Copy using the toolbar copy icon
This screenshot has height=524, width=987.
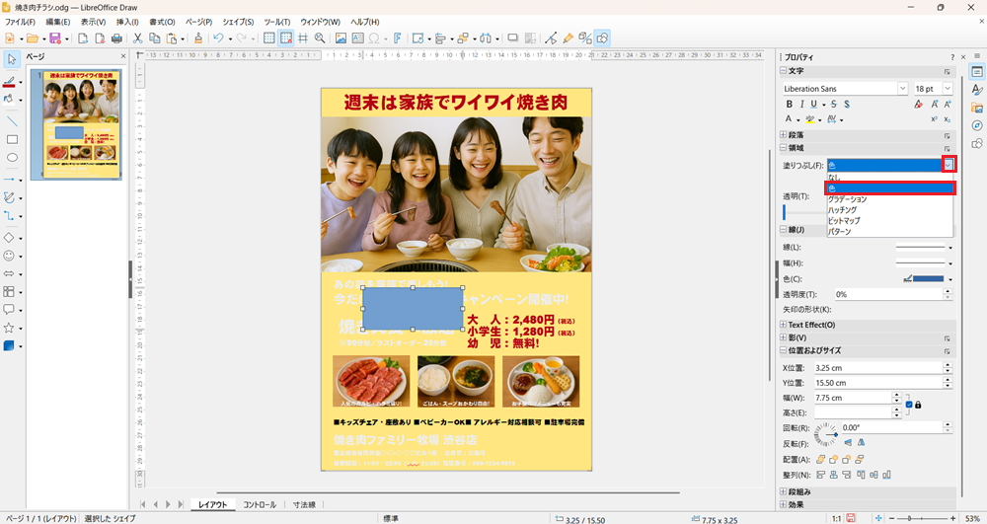[154, 37]
